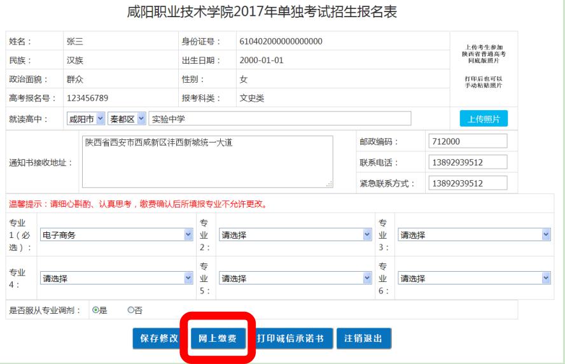Click the 上传照片 upload photo button
Viewport: 565px width, 364px height.
pos(484,118)
